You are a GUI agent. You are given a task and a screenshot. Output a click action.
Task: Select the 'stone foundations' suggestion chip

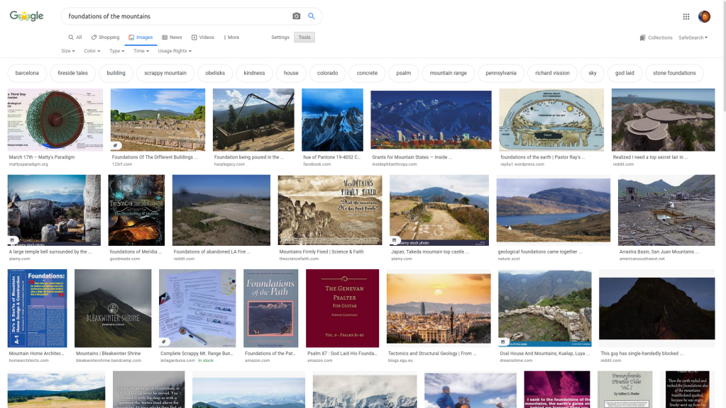click(x=674, y=73)
